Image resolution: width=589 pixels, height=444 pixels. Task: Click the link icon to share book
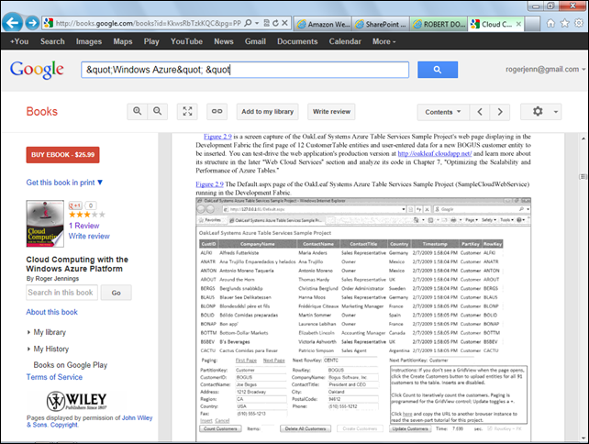(217, 112)
